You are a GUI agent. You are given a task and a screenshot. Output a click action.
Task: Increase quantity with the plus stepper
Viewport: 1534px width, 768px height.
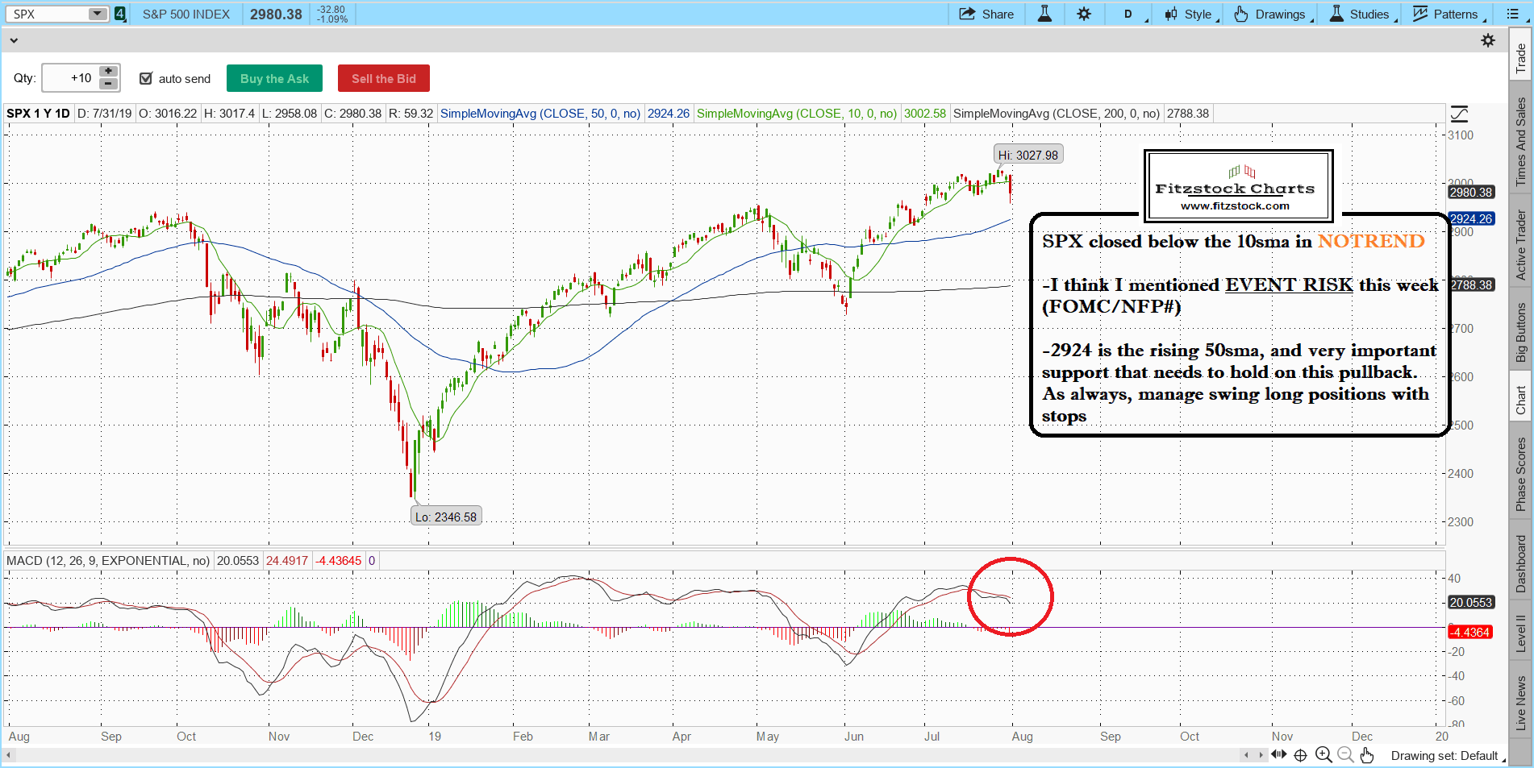108,72
